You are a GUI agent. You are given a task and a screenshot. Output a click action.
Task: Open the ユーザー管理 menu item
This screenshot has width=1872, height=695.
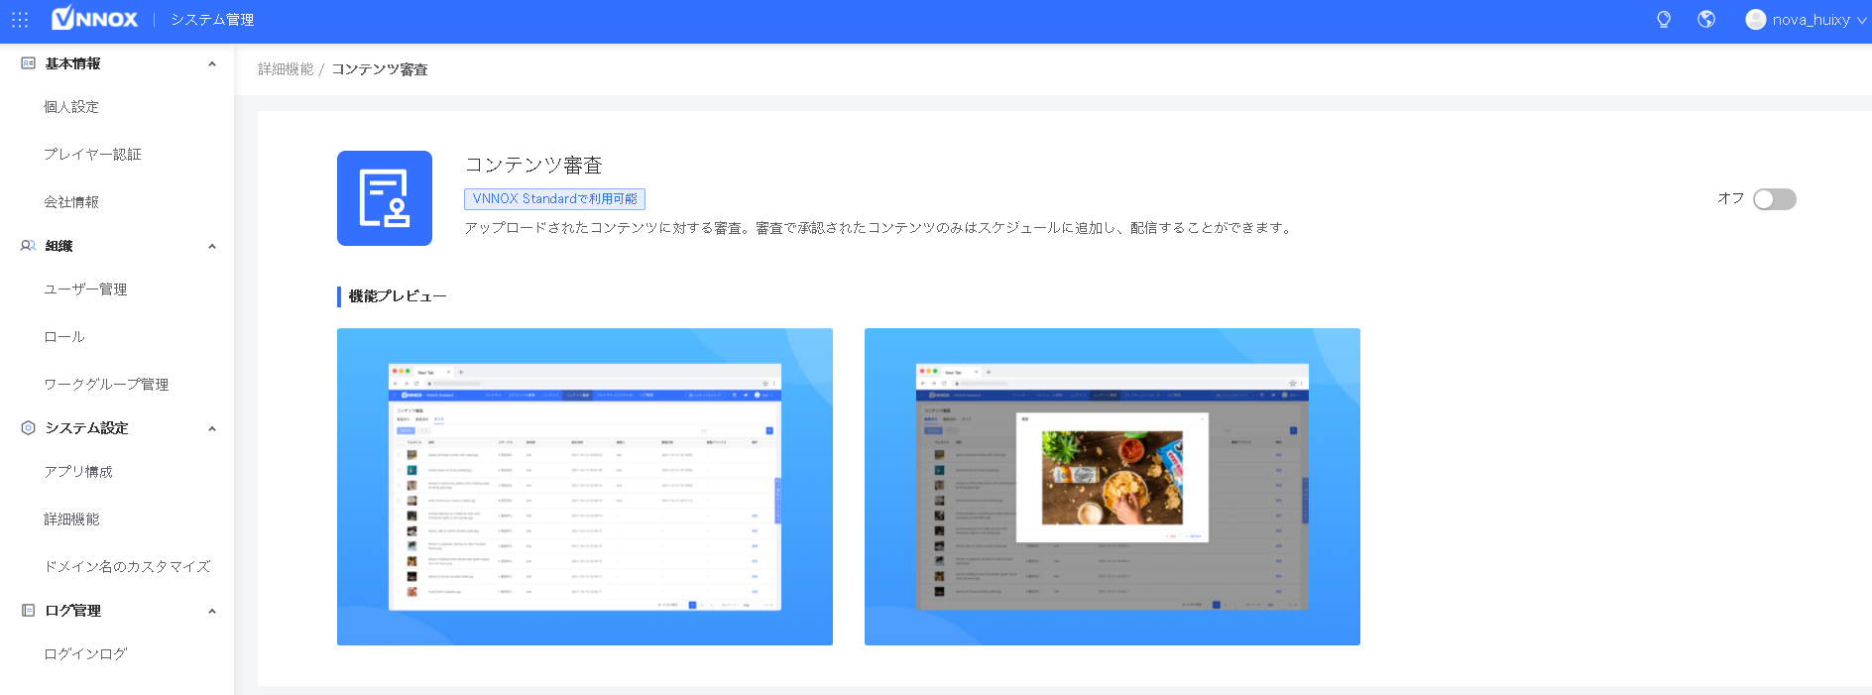click(85, 290)
